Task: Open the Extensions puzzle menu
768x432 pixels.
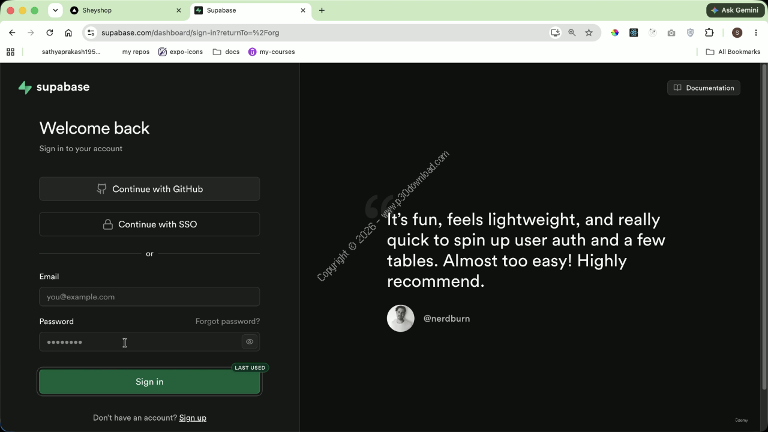Action: point(709,32)
